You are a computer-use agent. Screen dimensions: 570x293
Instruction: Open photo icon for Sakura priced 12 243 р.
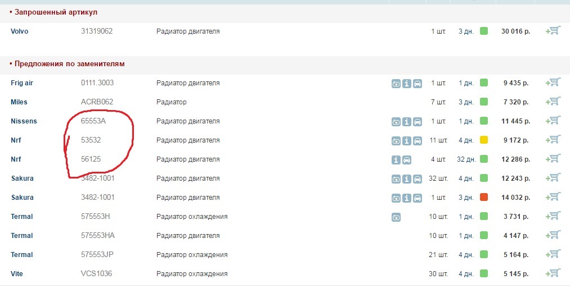tap(396, 178)
